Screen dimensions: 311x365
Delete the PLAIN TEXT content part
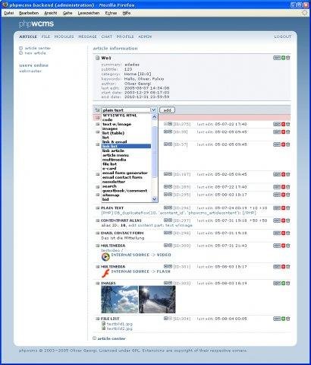point(288,208)
